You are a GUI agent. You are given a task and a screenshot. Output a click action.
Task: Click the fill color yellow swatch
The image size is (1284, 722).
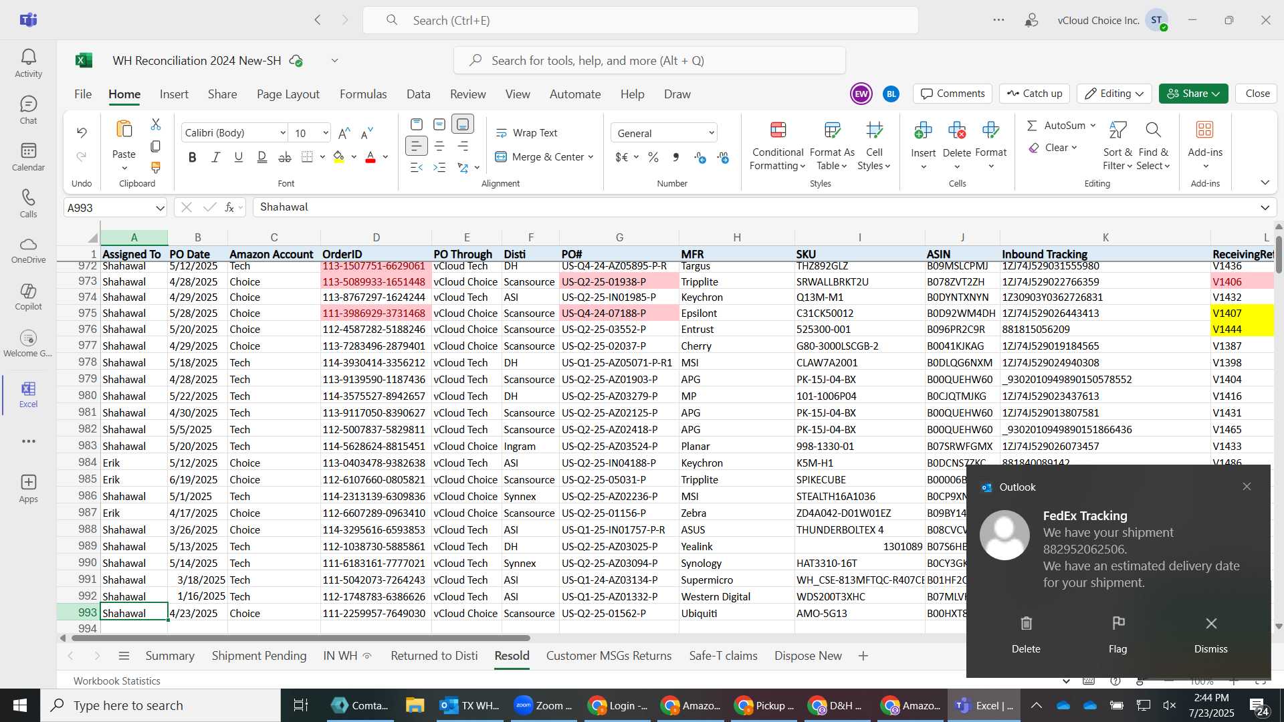pyautogui.click(x=339, y=157)
